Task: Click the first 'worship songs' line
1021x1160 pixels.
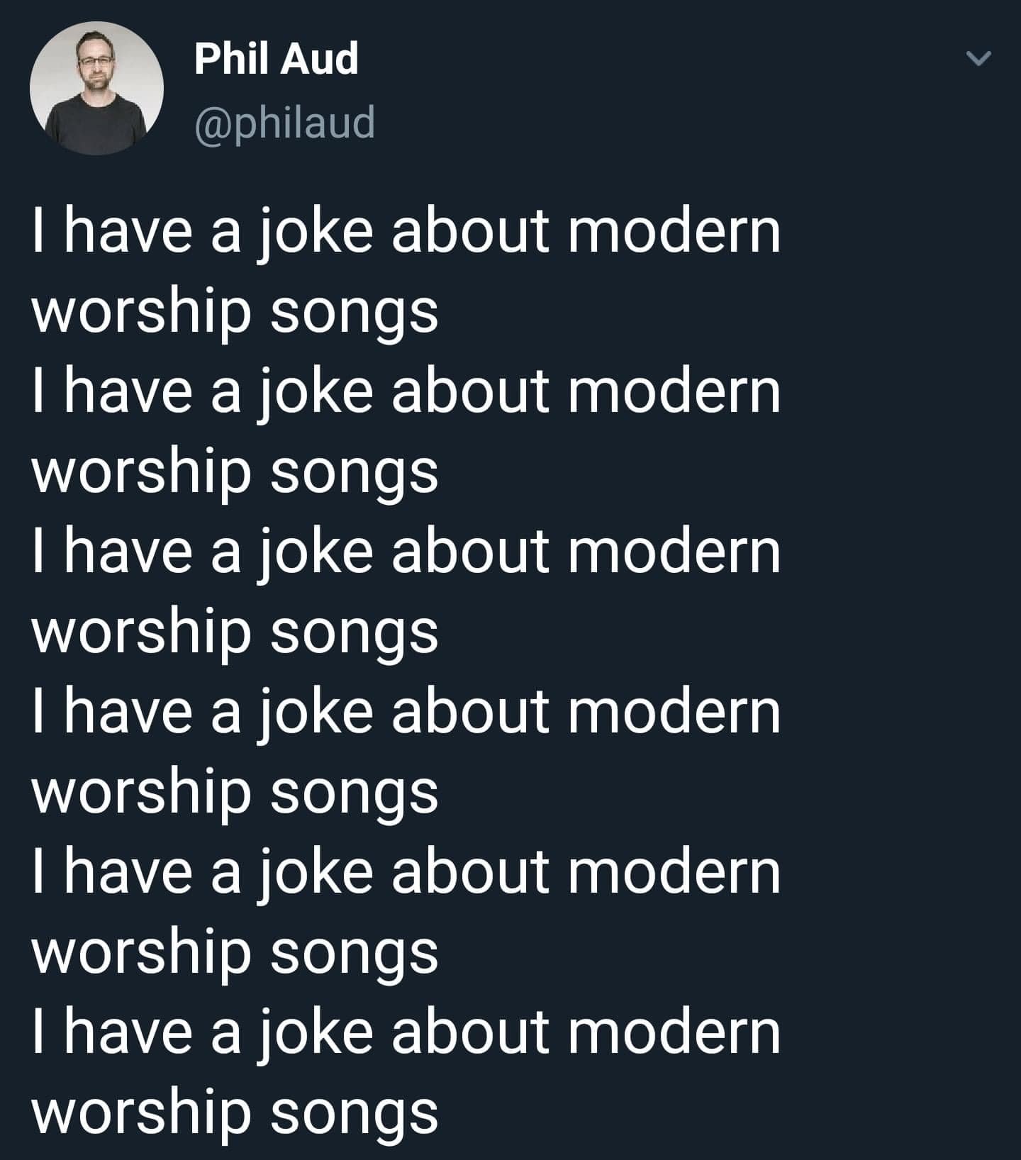Action: click(x=235, y=312)
